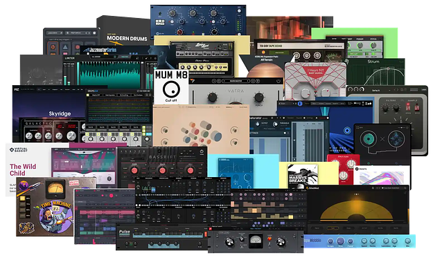Click the MUM M8 Cut off knob
Screen dimensions: 433x258
pos(171,89)
